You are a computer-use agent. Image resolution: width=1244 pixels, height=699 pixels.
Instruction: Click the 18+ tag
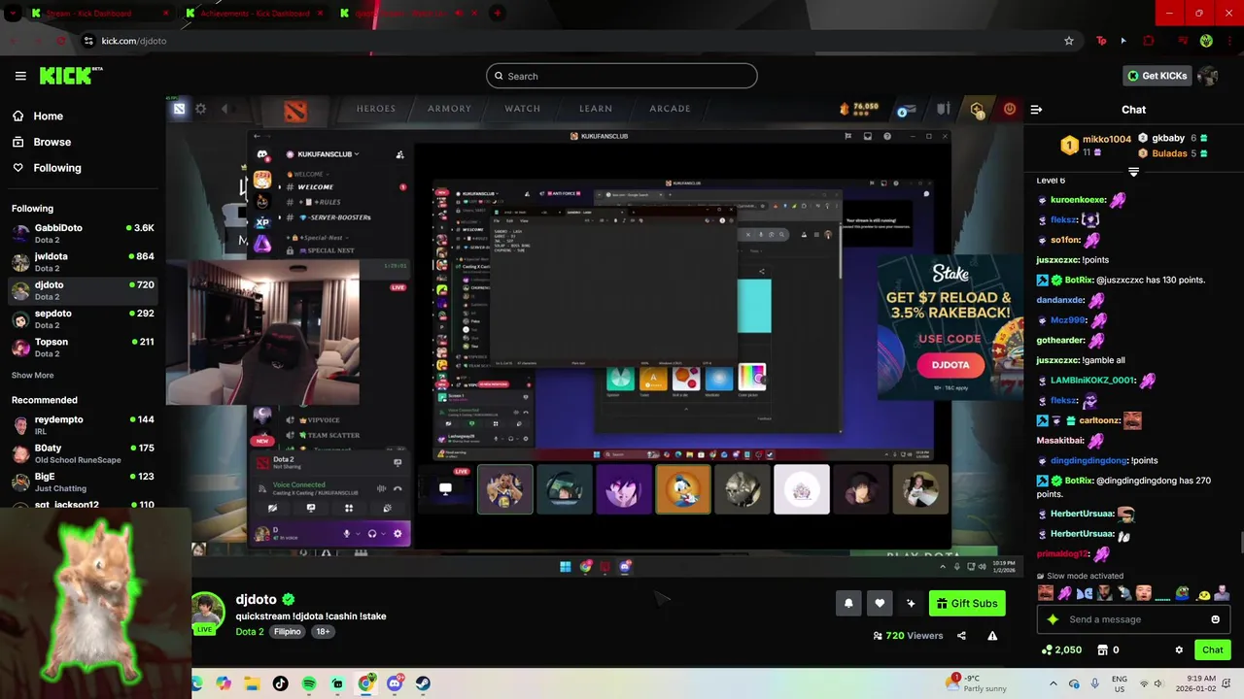pyautogui.click(x=323, y=632)
